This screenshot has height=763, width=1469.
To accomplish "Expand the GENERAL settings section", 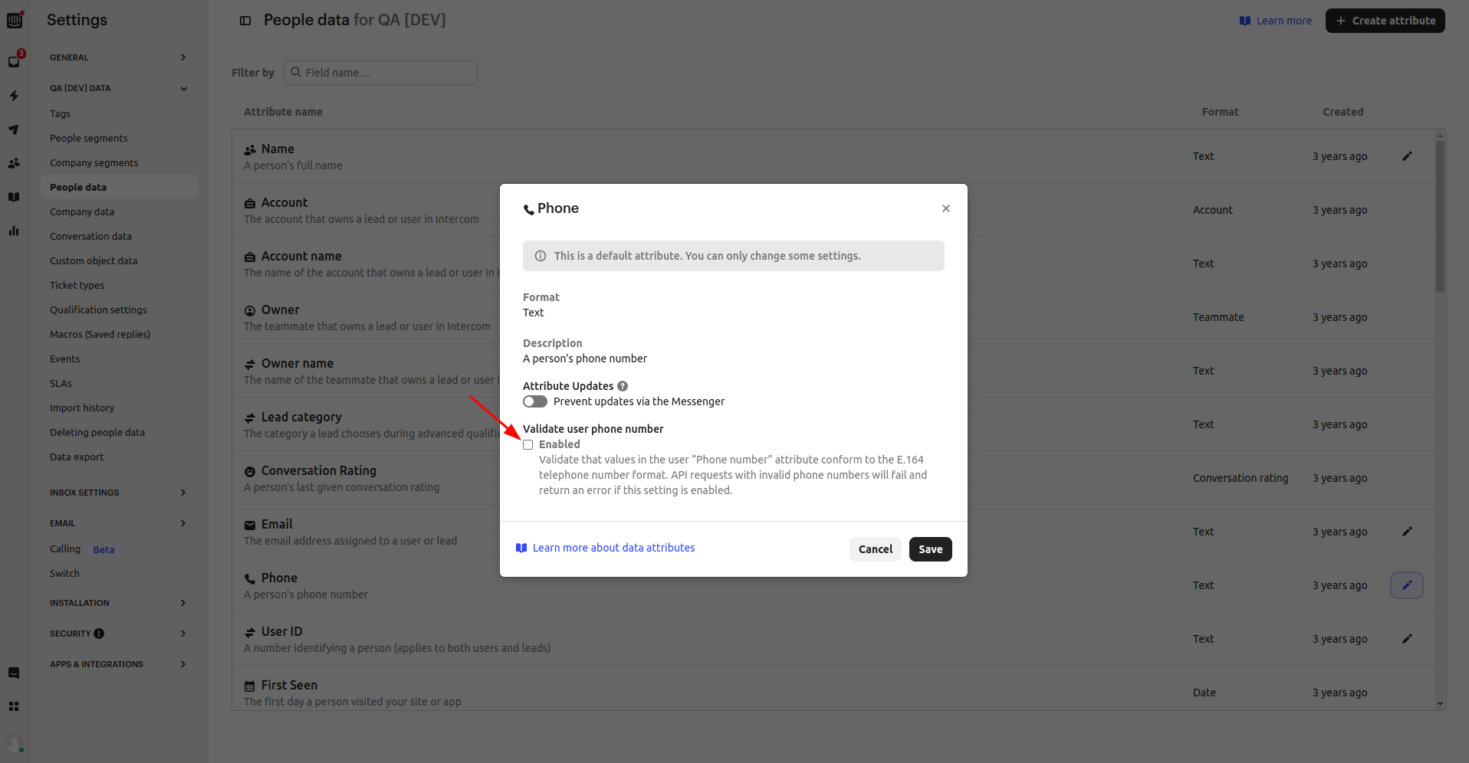I will point(119,57).
